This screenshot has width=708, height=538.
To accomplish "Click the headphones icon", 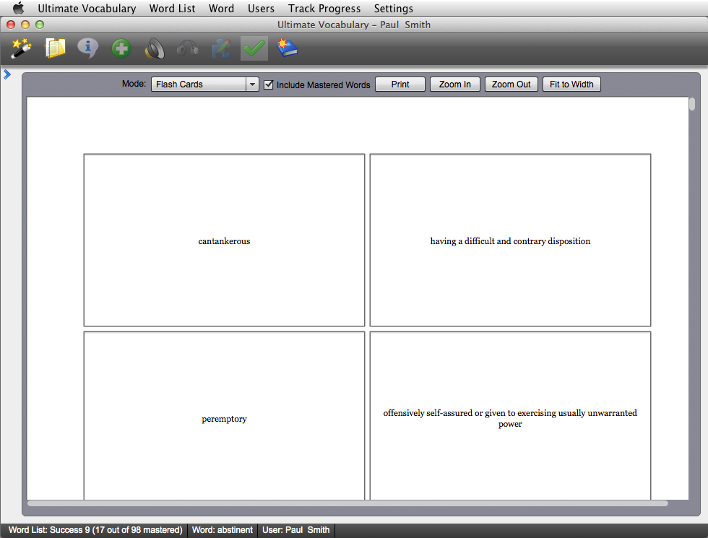I will [188, 48].
